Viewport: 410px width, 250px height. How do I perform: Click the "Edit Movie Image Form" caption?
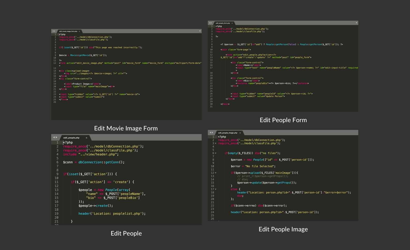(x=126, y=128)
